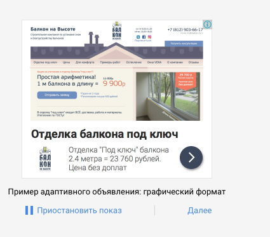Select Для комфорта in the banner menu
This screenshot has height=237, width=270.
click(x=85, y=62)
